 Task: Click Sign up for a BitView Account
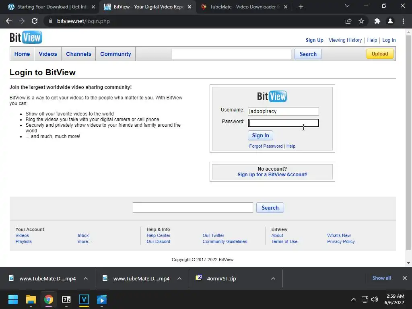click(x=272, y=175)
